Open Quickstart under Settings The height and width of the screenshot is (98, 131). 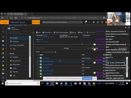pyautogui.click(x=19, y=57)
